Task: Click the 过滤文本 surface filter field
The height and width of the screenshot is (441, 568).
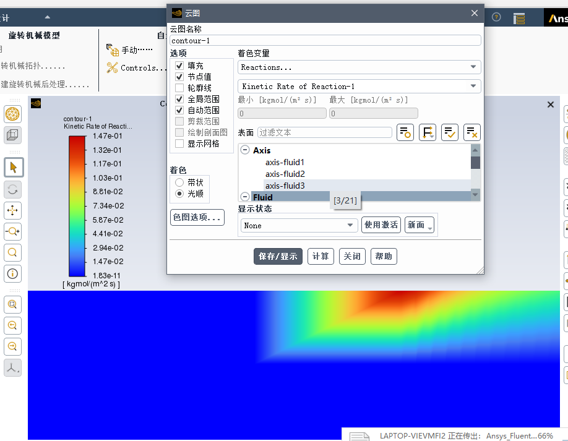Action: (x=324, y=132)
